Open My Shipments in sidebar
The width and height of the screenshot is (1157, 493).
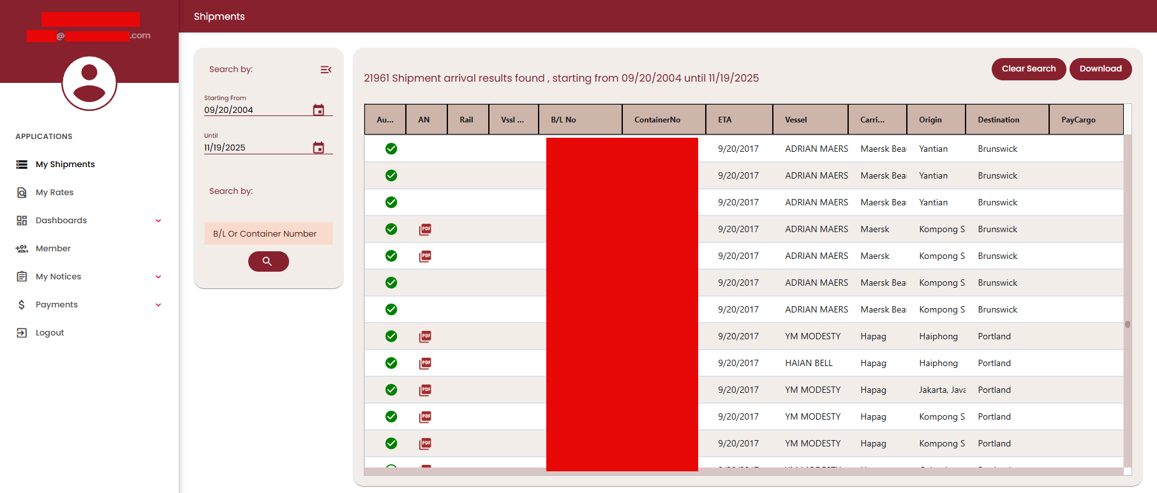pos(65,165)
